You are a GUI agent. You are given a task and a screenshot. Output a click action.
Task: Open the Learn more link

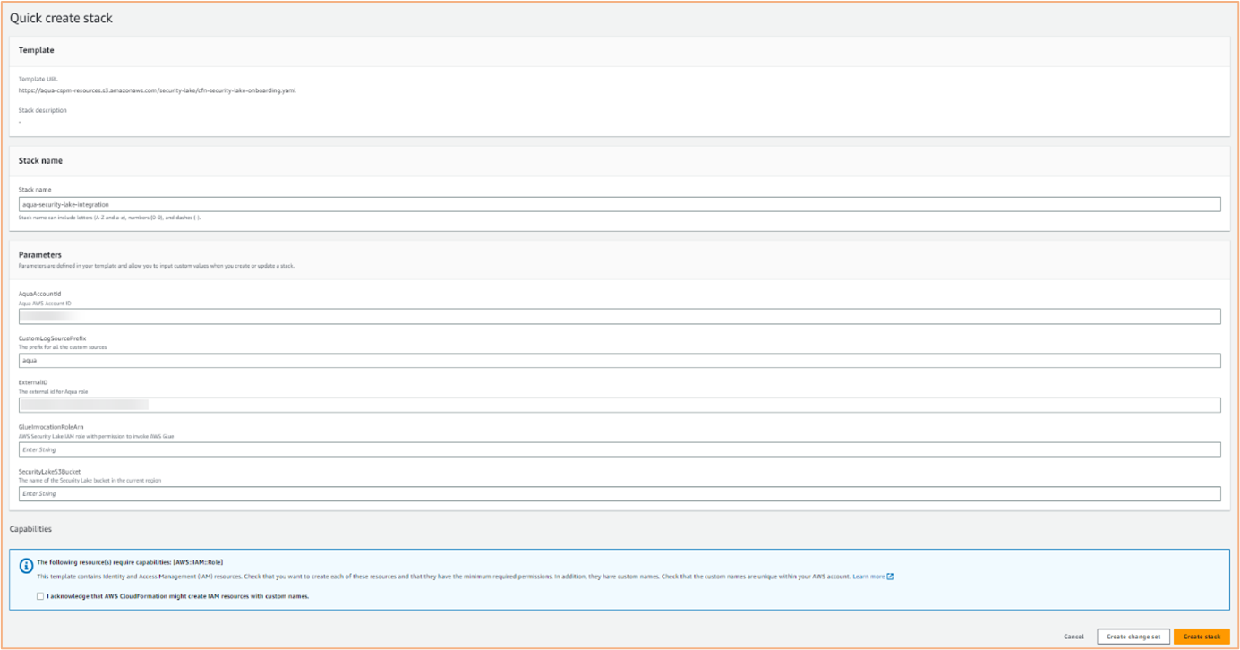(868, 577)
